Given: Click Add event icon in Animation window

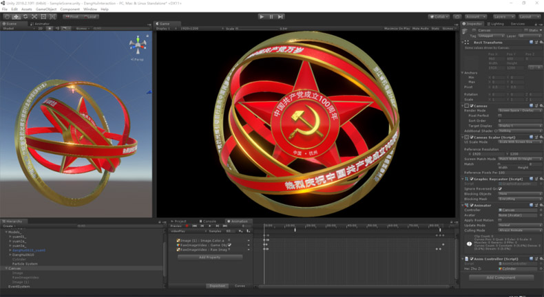Looking at the screenshot, I should click(x=248, y=231).
